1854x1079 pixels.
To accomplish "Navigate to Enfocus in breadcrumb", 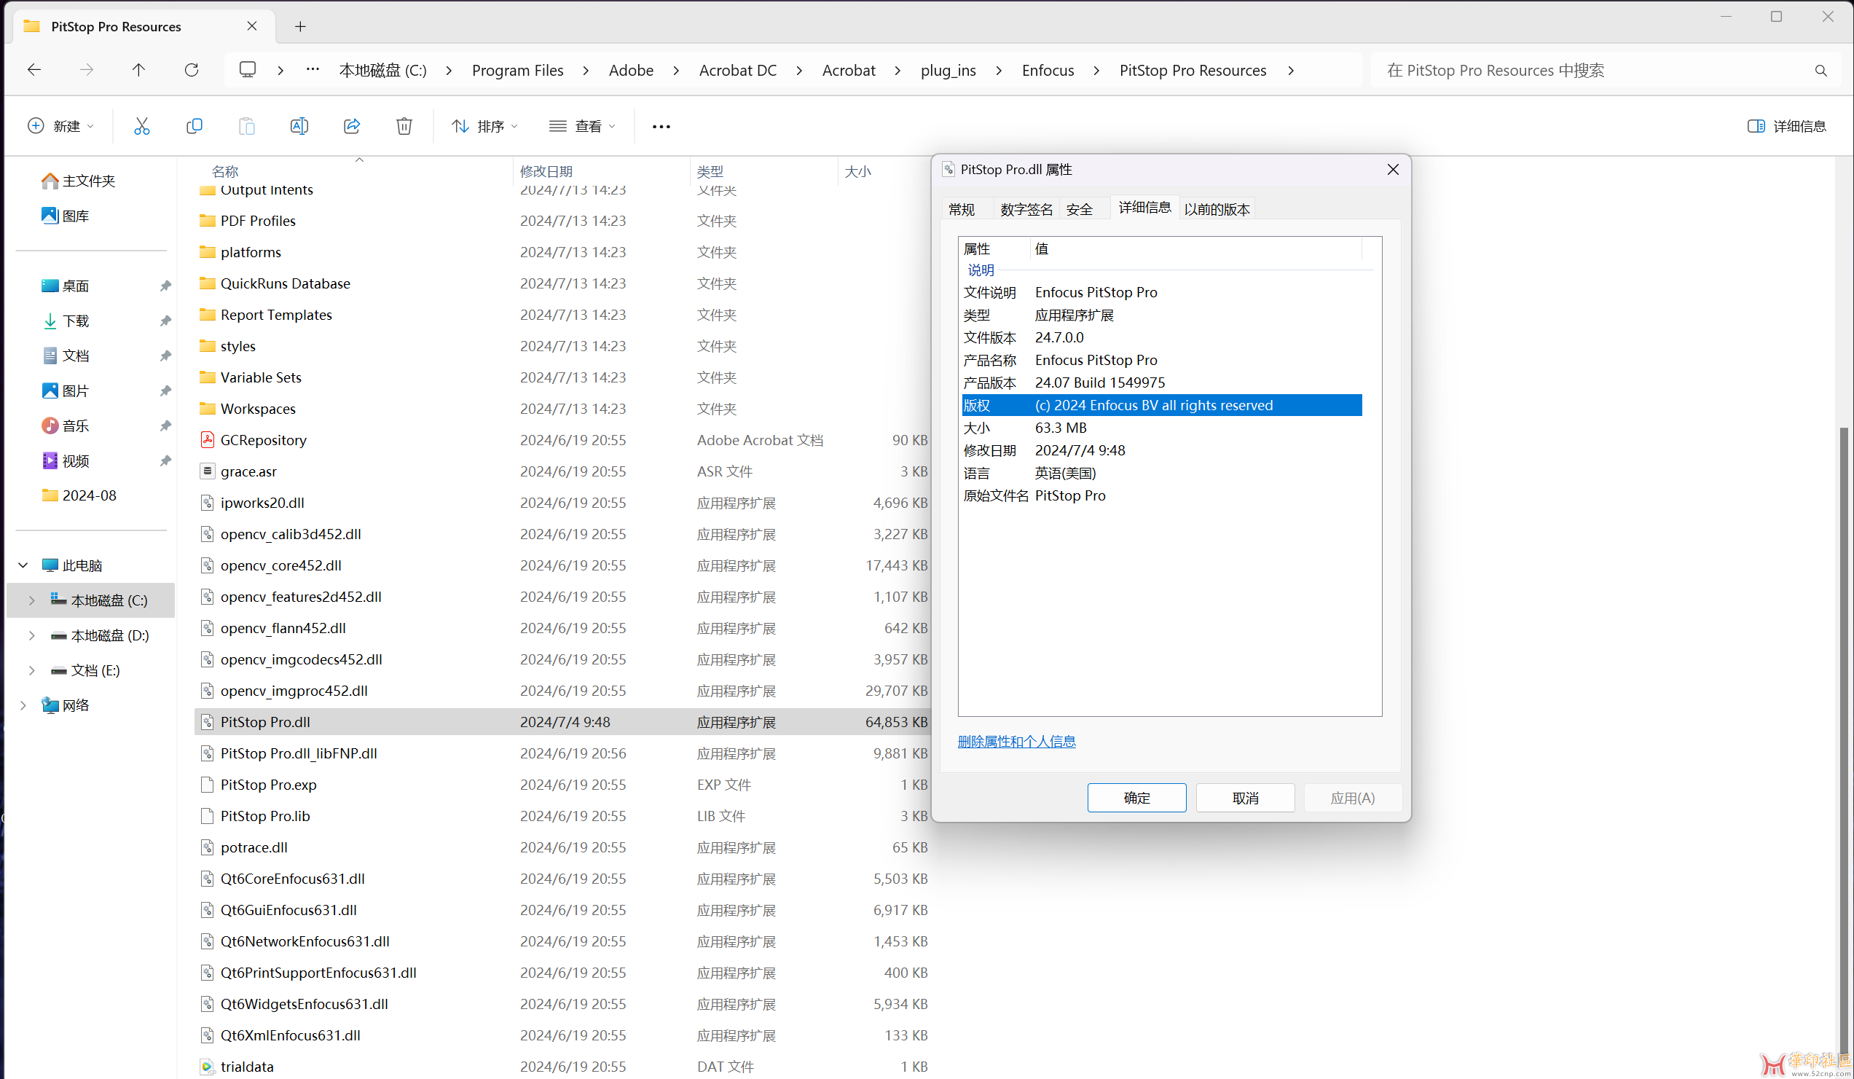I will [1048, 71].
